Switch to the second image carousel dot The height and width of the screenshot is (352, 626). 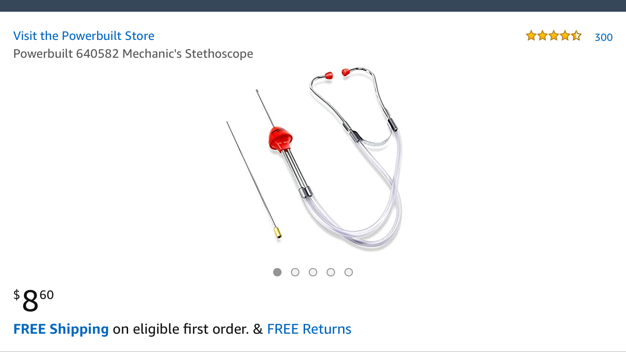coord(295,272)
